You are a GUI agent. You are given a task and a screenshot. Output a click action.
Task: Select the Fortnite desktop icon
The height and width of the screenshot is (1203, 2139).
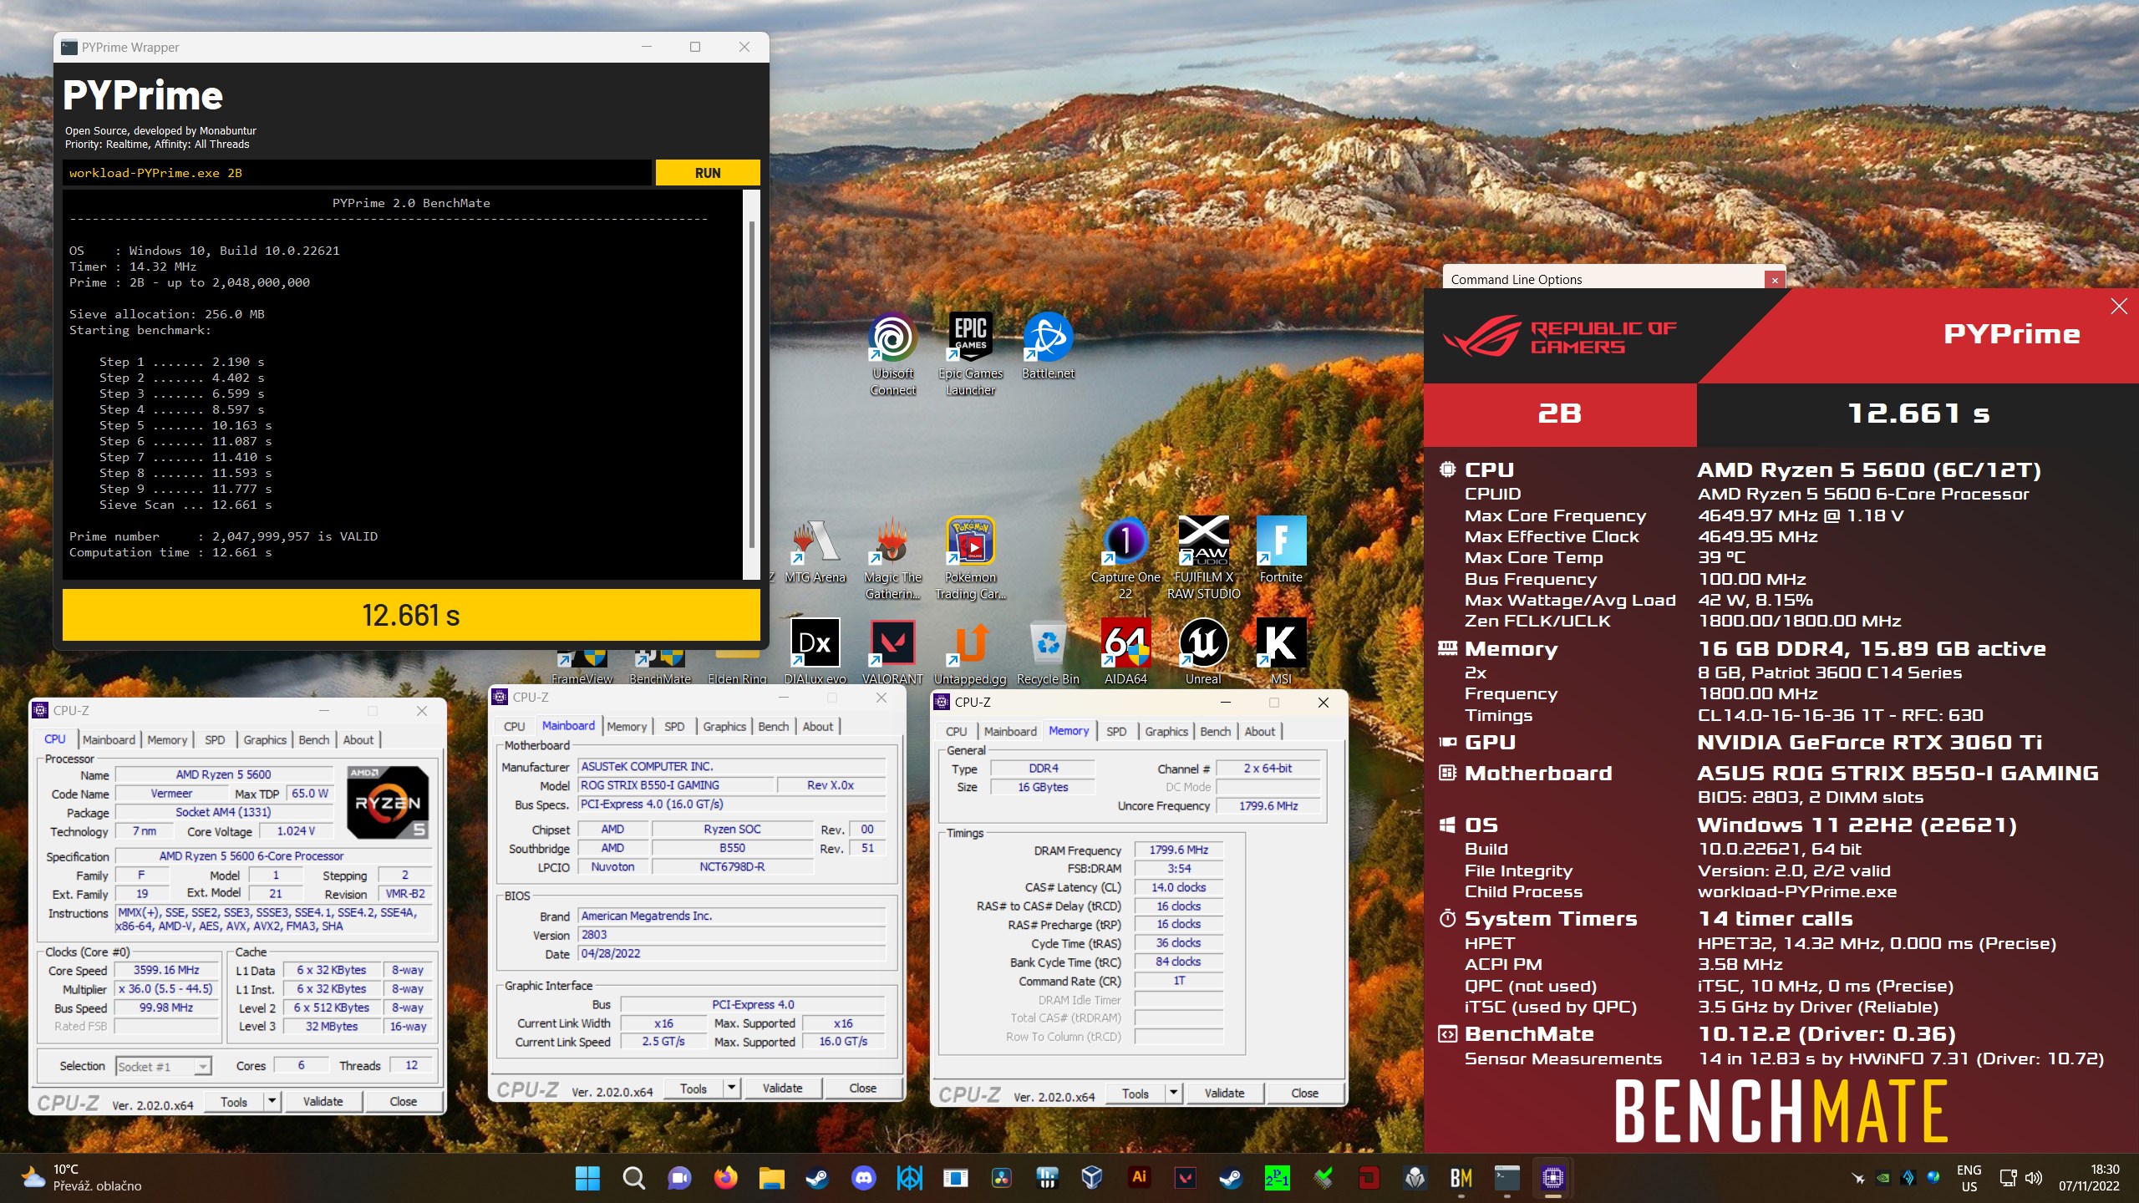[x=1281, y=550]
